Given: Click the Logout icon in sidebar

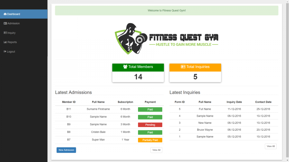Looking at the screenshot, I should (x=5, y=51).
